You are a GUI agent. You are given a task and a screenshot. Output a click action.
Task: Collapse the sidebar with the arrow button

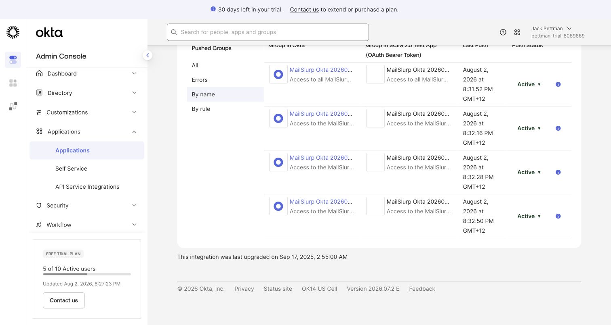click(147, 55)
